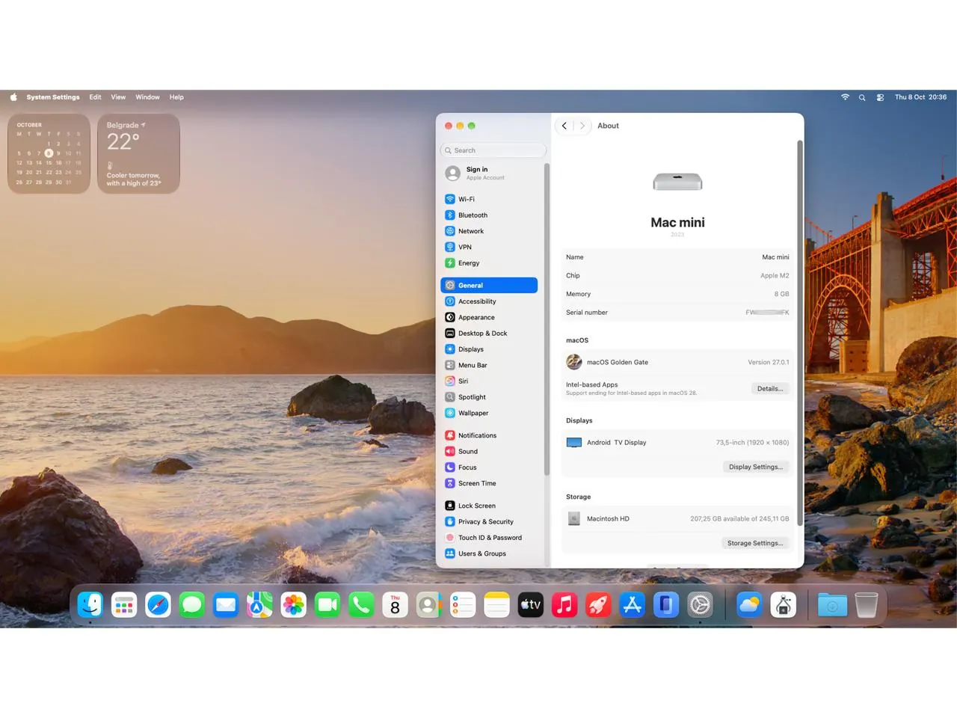Open the App Store from the Dock
This screenshot has width=957, height=718.
pyautogui.click(x=633, y=605)
